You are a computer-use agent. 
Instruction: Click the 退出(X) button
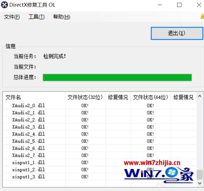click(177, 33)
